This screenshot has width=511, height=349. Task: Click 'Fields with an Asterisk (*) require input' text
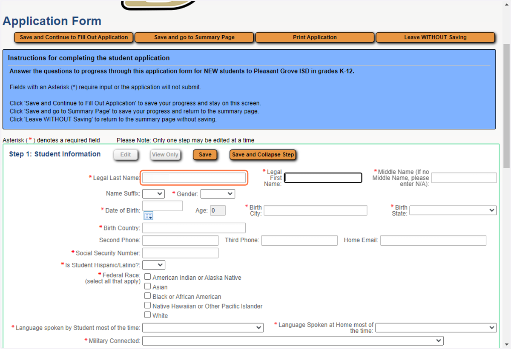point(105,87)
